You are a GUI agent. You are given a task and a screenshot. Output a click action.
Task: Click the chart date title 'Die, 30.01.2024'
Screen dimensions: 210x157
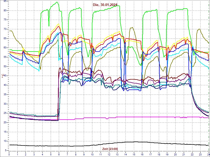[x=105, y=5]
